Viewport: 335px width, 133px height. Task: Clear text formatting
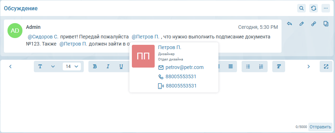pos(279,66)
